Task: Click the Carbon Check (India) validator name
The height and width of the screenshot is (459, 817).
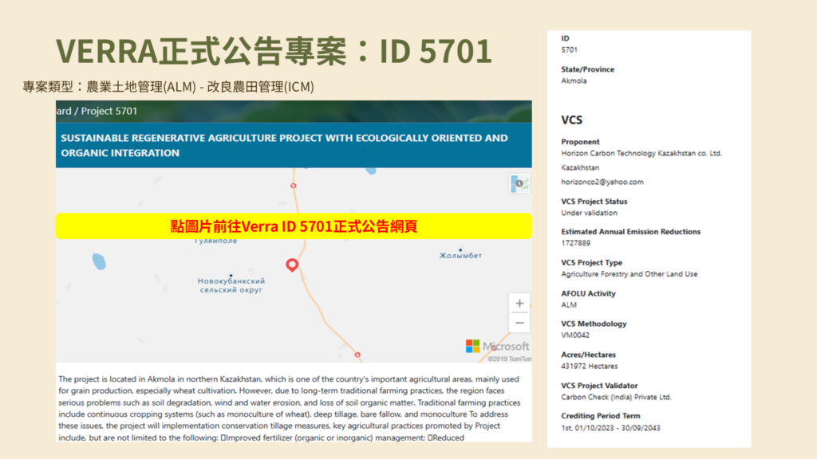Action: 616,397
